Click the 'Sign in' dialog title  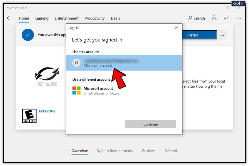click(x=74, y=28)
